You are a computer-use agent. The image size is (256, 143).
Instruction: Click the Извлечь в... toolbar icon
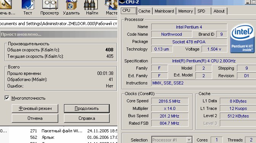point(7,8)
